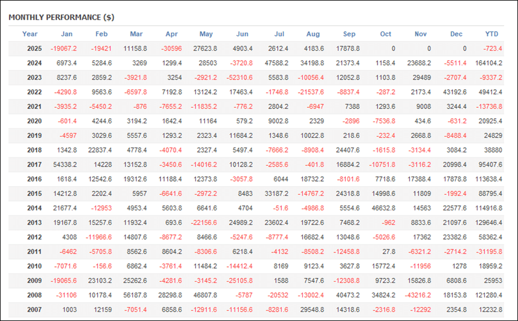
Task: Click the Sep column header
Action: (x=349, y=34)
